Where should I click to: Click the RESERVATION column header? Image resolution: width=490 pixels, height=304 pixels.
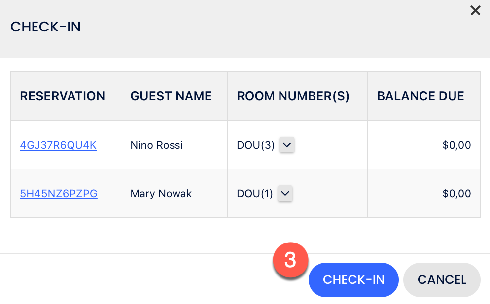coord(63,96)
